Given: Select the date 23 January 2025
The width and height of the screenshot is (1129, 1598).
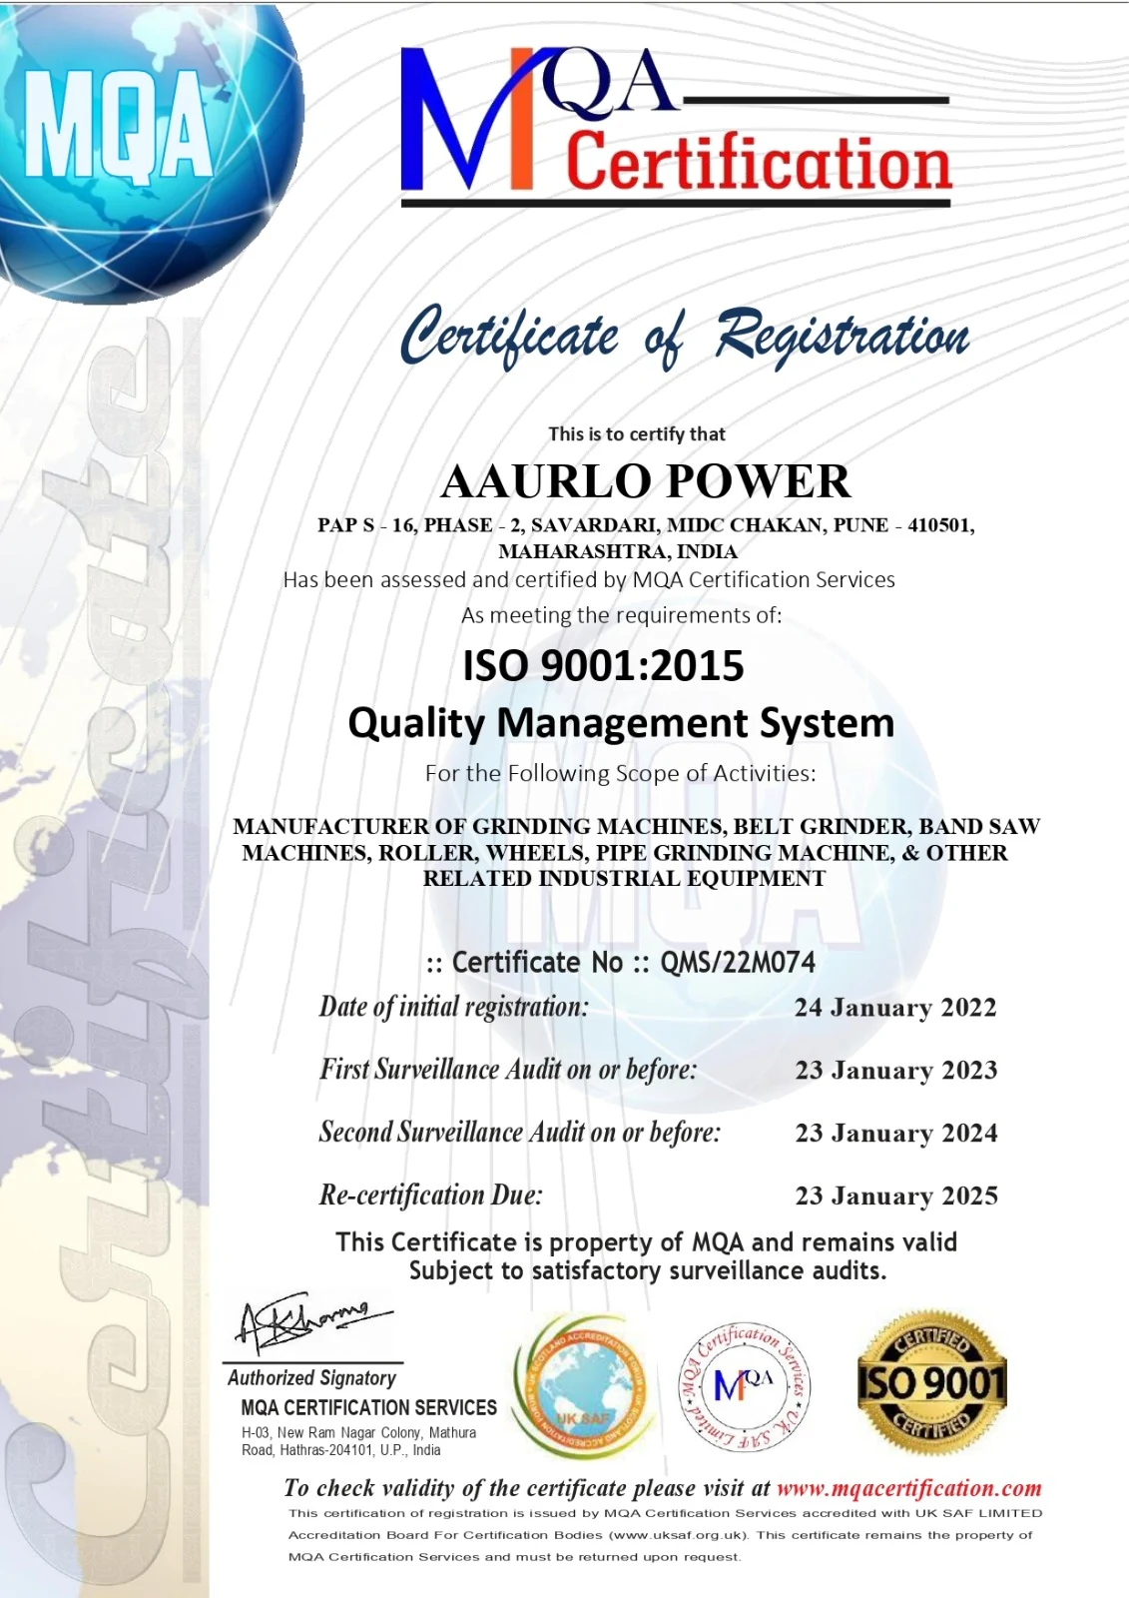Looking at the screenshot, I should point(896,1196).
